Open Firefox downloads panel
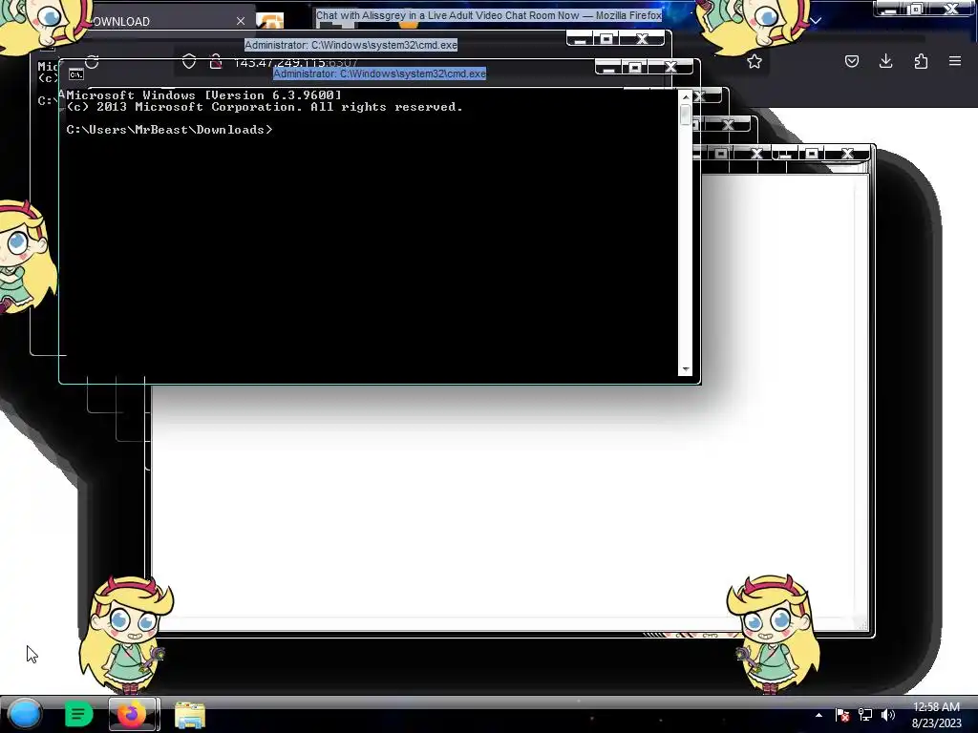This screenshot has width=978, height=733. coord(885,61)
